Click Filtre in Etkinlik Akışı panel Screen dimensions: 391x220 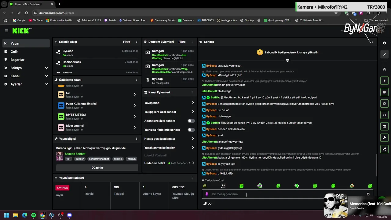click(126, 42)
